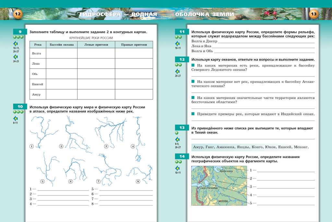This screenshot has height=222, width=332.
Task: Click the 'Москва' label on the map
Action: pyautogui.click(x=223, y=201)
